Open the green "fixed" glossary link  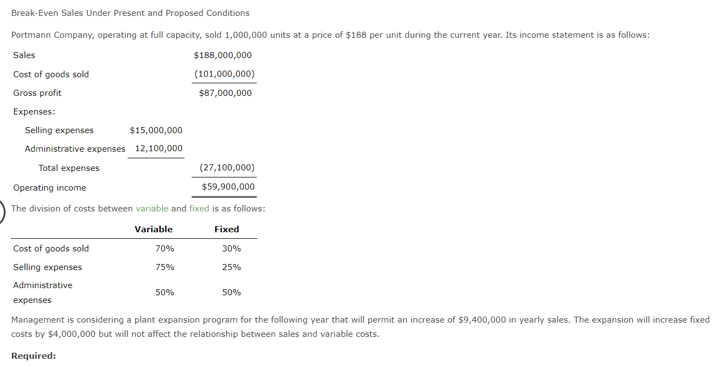[199, 209]
